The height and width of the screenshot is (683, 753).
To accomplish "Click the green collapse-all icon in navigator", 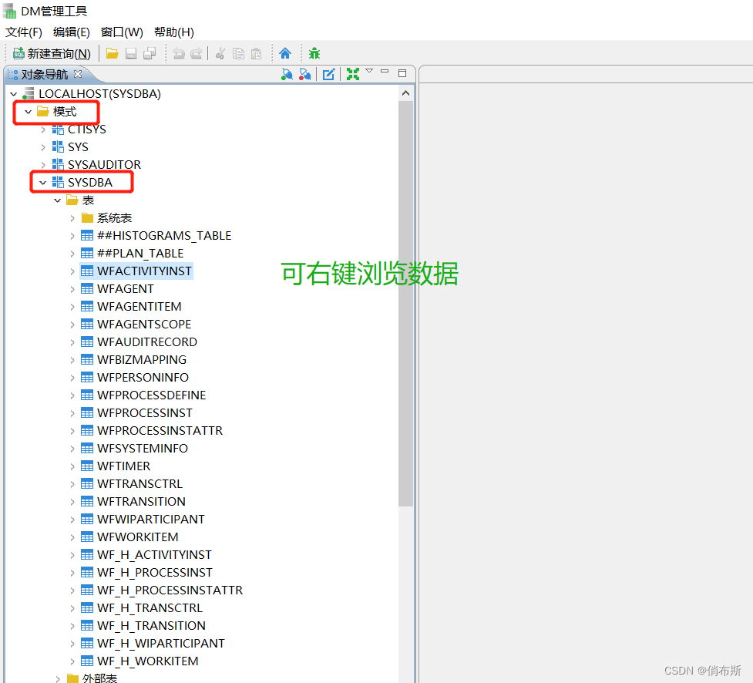I will pyautogui.click(x=353, y=74).
